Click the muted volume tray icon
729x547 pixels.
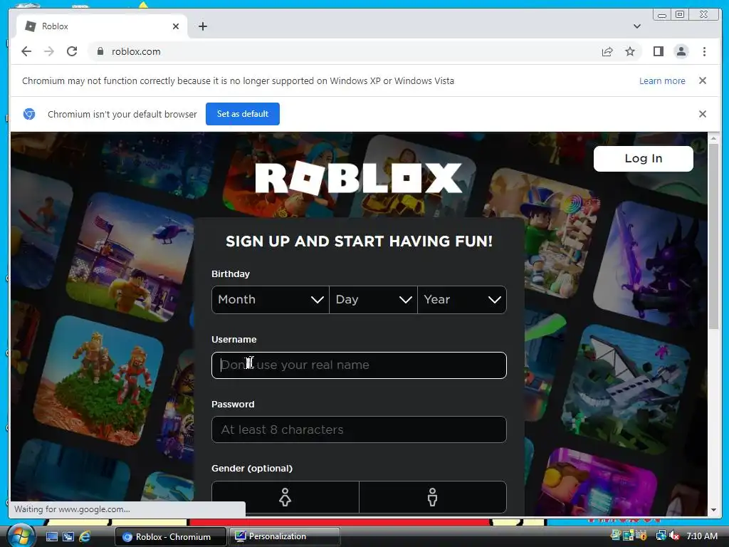tap(674, 536)
